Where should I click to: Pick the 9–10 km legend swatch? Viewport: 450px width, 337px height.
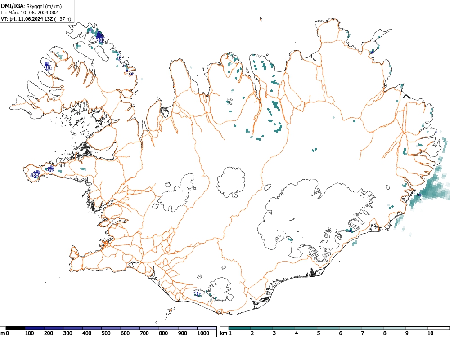416,328
